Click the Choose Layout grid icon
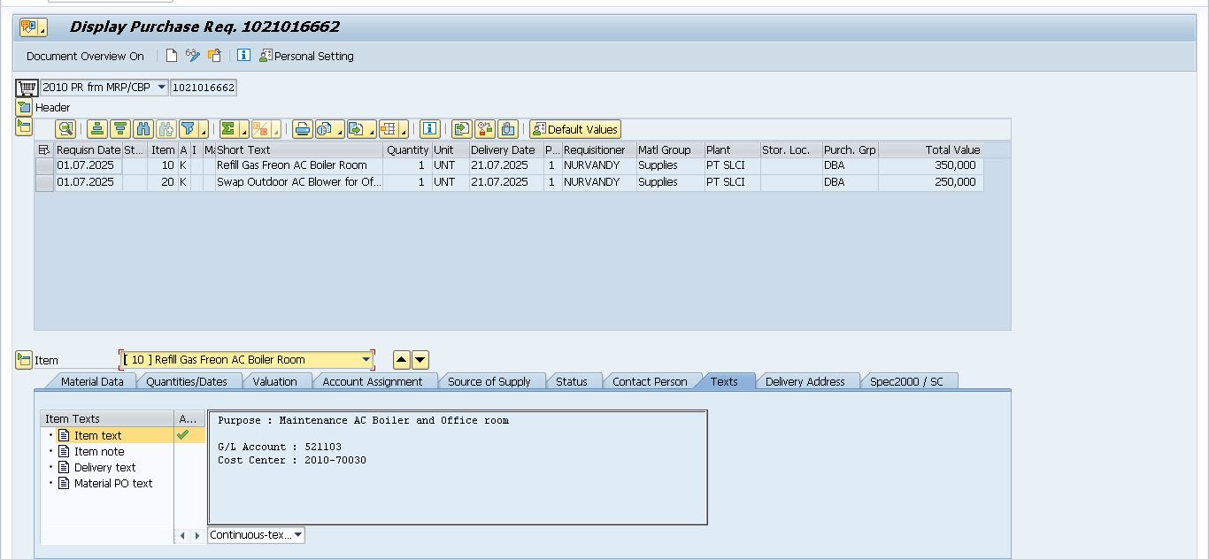 (389, 129)
